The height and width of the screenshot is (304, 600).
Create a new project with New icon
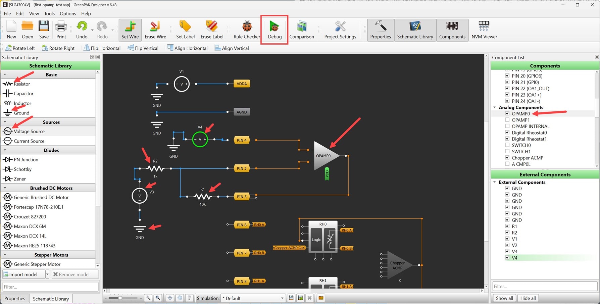[x=11, y=30]
